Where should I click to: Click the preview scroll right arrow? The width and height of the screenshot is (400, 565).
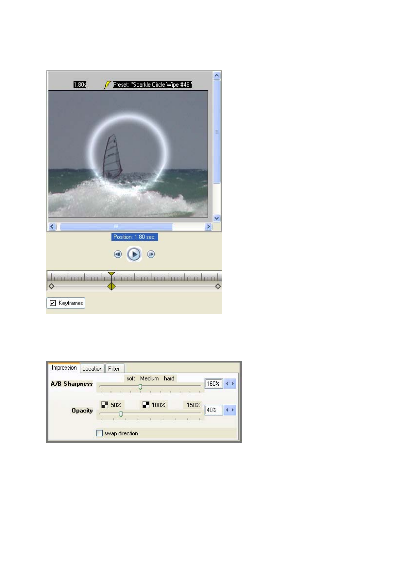point(208,226)
